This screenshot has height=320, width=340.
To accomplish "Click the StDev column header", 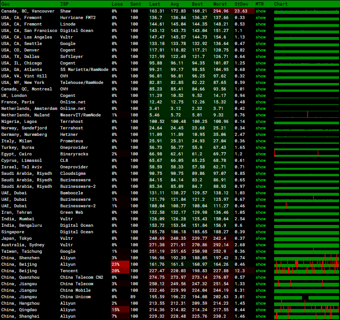I will pyautogui.click(x=241, y=4).
